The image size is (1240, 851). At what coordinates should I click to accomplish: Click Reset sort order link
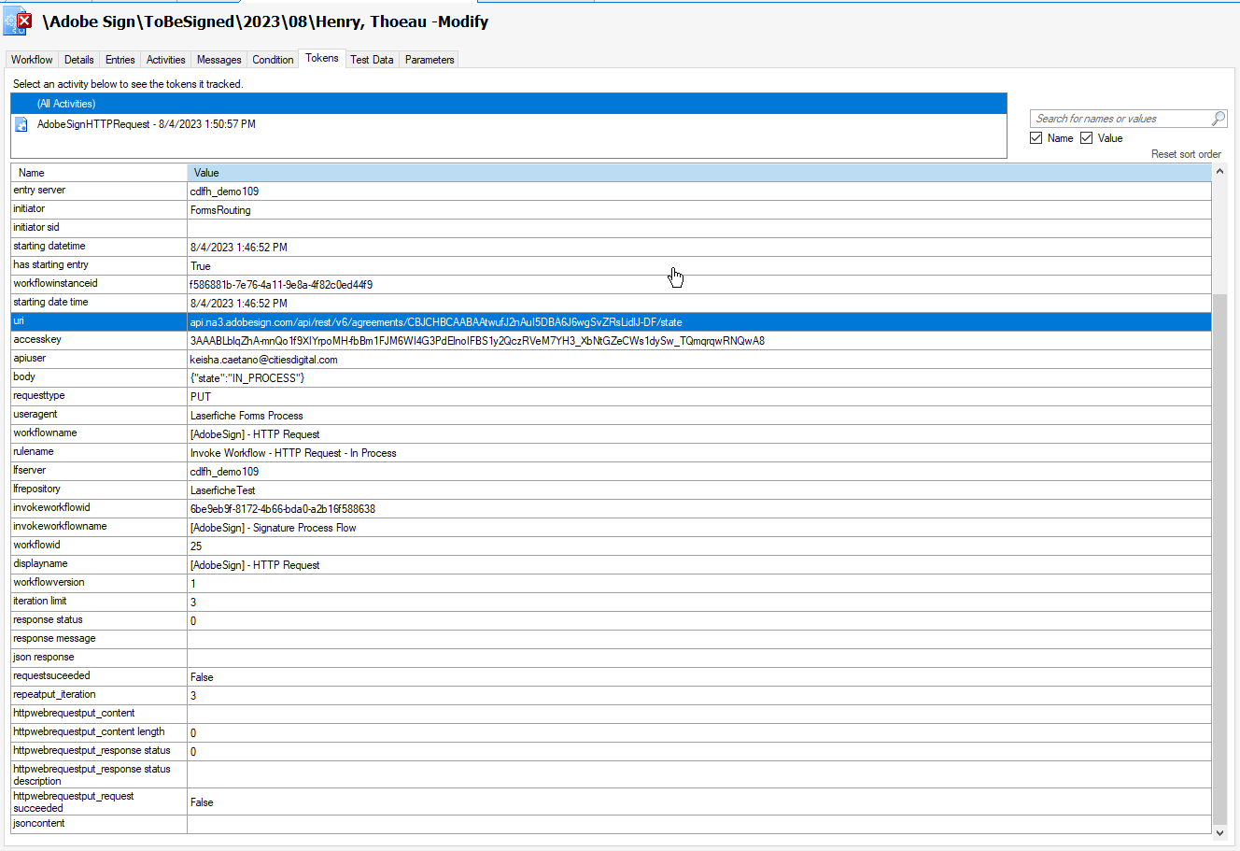click(x=1186, y=154)
